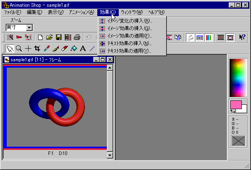251x170 pixels.
Task: Click the crossed-out color preview box
Action: [238, 141]
